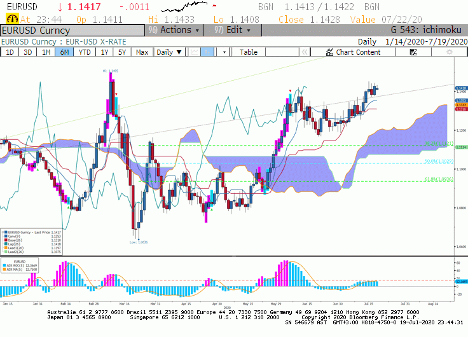
Task: Open the Actions menu
Action: (x=174, y=30)
